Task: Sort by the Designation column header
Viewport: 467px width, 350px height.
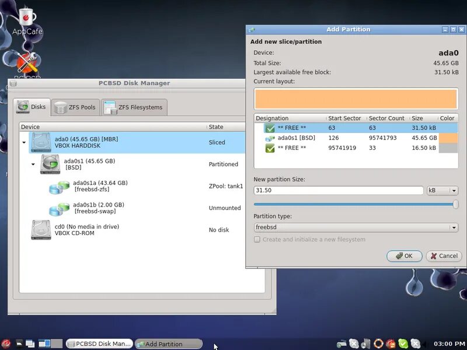Action: pos(290,118)
